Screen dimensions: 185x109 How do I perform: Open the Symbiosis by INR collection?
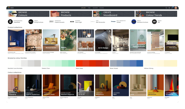click(16, 40)
